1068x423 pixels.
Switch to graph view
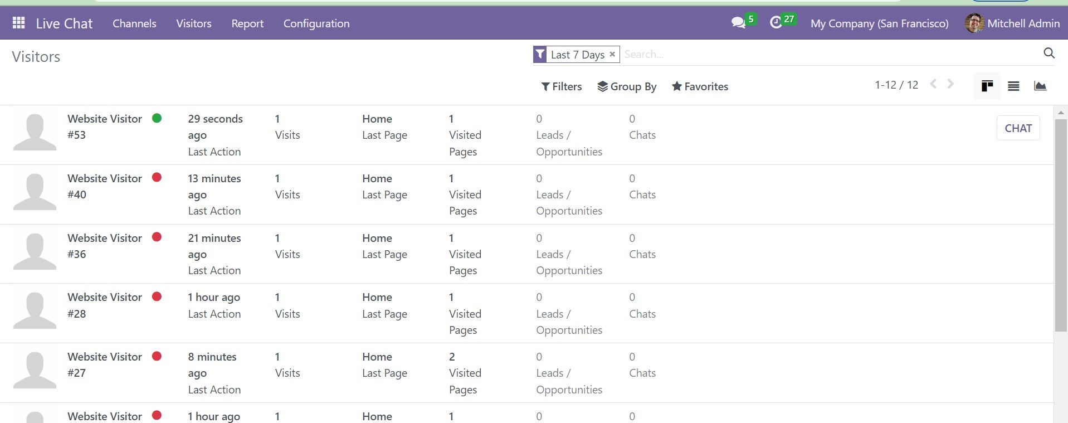click(x=1040, y=86)
